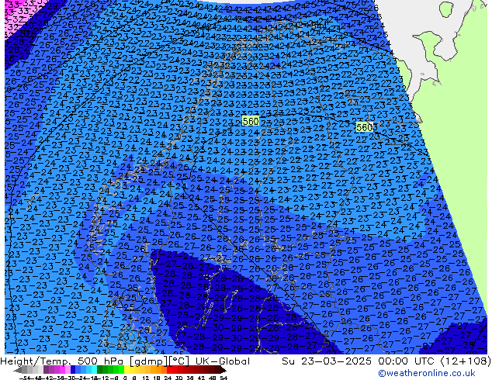Select the "Height/Temp. 500 hPa" title text

coord(61,361)
